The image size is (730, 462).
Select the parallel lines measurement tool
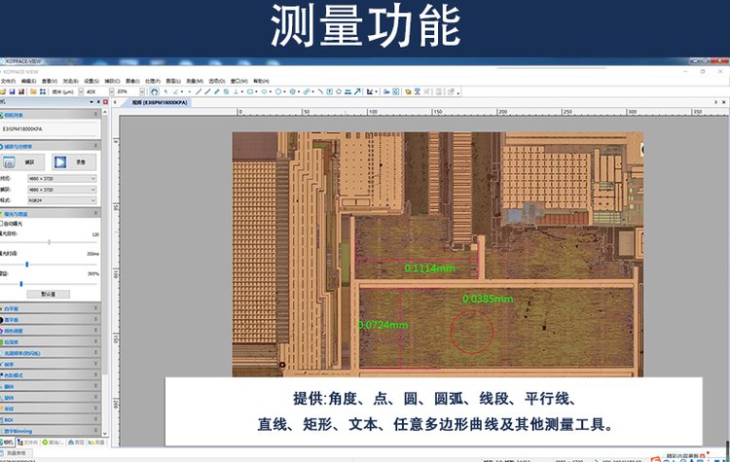pos(216,91)
